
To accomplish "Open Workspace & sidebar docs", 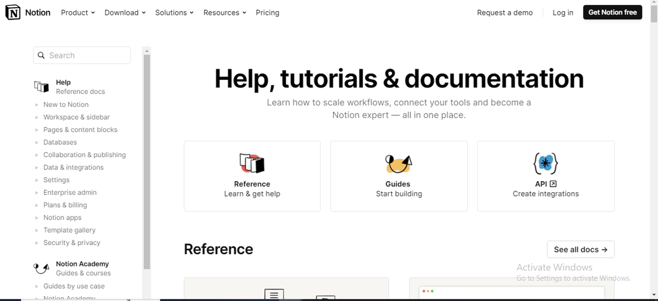I will [77, 117].
